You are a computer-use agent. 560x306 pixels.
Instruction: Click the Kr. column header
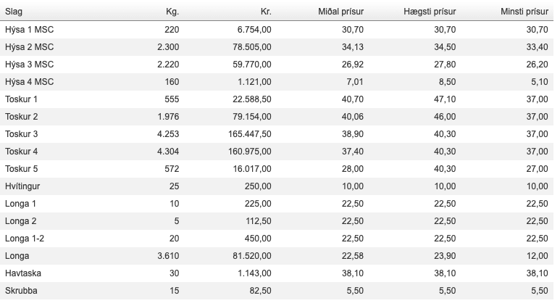265,12
